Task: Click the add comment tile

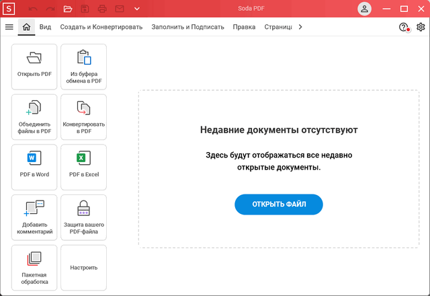Action: (34, 217)
